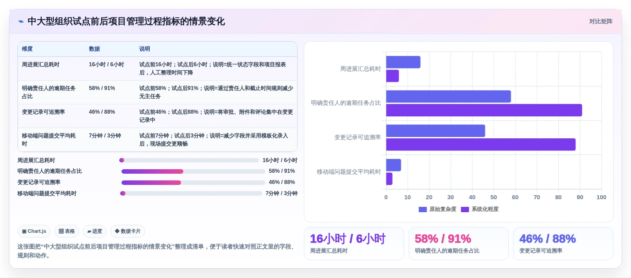
Task: Open the 58% / 91% data card
Action: [x=458, y=244]
